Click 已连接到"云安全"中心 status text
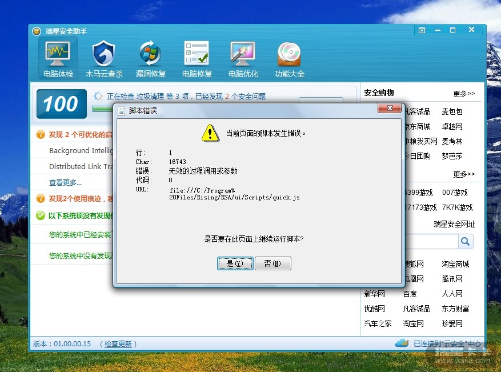Viewport: 501px width, 372px height. [447, 344]
